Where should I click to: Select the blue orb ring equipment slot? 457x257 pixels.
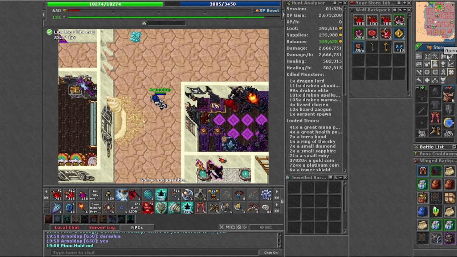(x=448, y=122)
